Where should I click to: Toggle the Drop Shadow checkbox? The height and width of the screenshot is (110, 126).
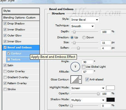tap(5, 23)
